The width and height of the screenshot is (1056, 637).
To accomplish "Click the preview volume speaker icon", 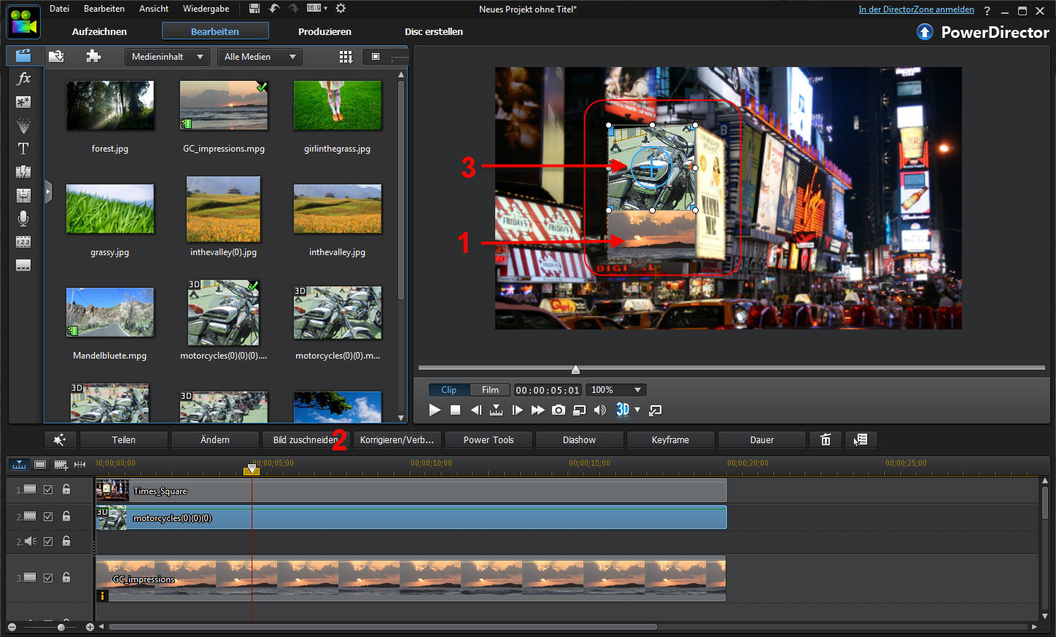I will pos(599,410).
